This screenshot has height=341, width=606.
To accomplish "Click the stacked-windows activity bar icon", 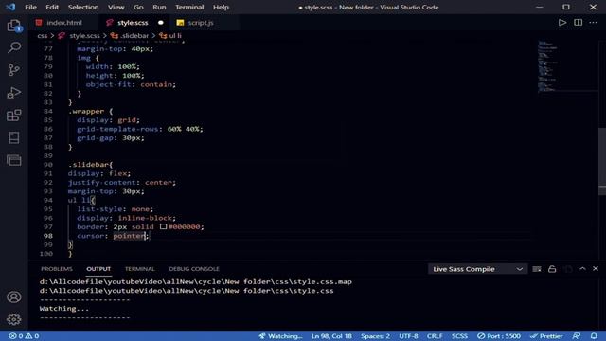I will coord(14,160).
